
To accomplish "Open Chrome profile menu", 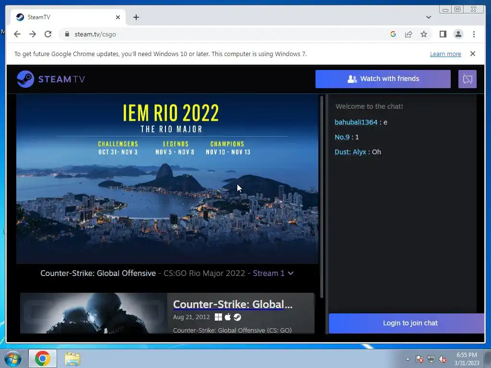I will tap(458, 34).
